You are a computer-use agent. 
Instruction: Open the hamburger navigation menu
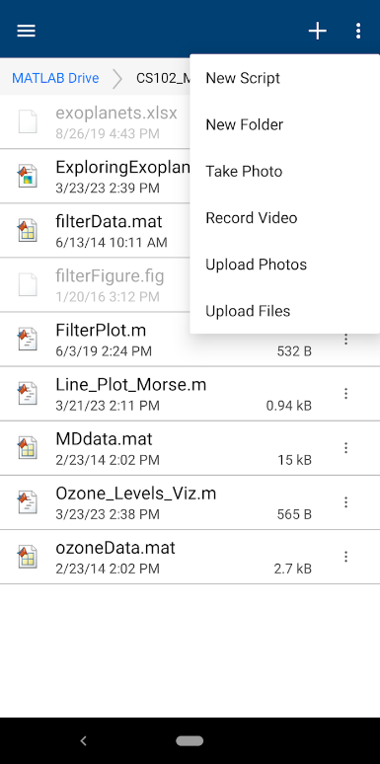[x=27, y=31]
